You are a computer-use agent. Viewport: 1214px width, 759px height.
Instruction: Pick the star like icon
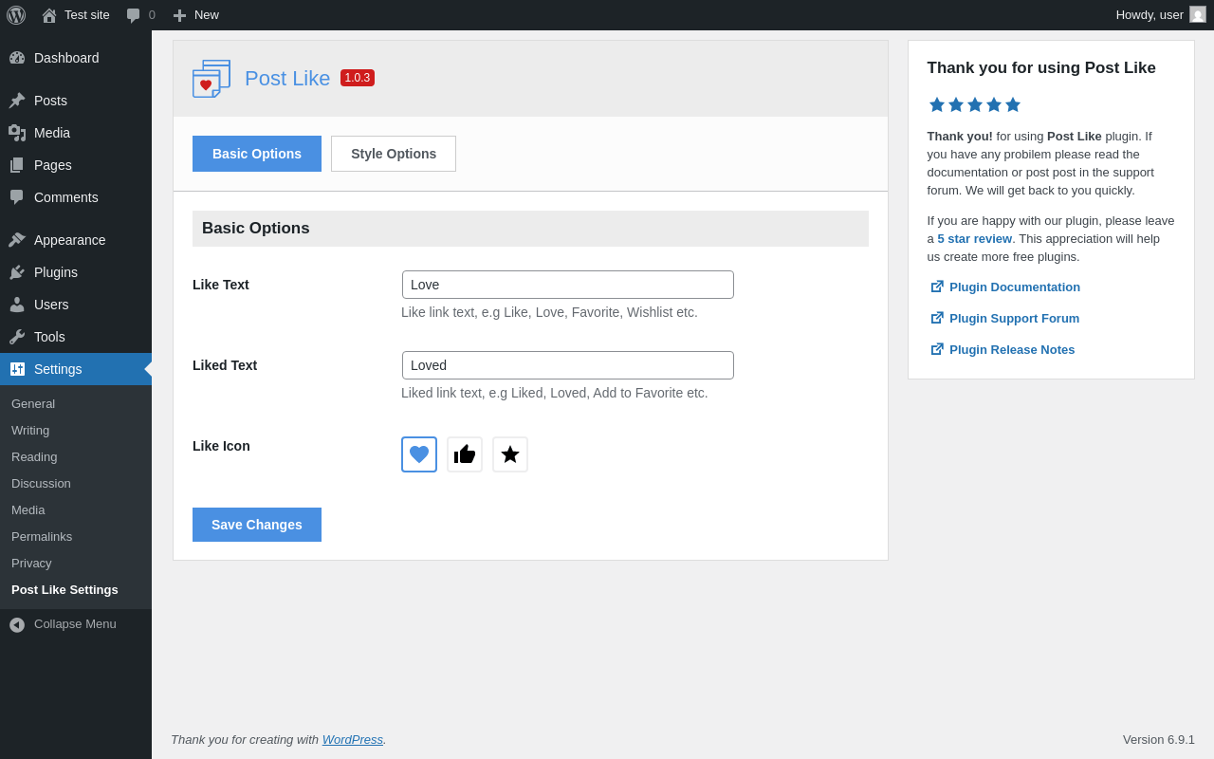pos(510,454)
